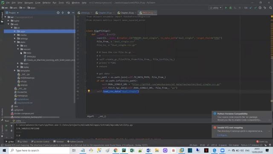The image size is (273, 154).
Task: Click the Configure link in the VCS notification
Action: click(x=222, y=135)
